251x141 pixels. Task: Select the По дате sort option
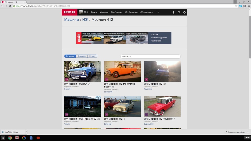pyautogui.click(x=92, y=56)
